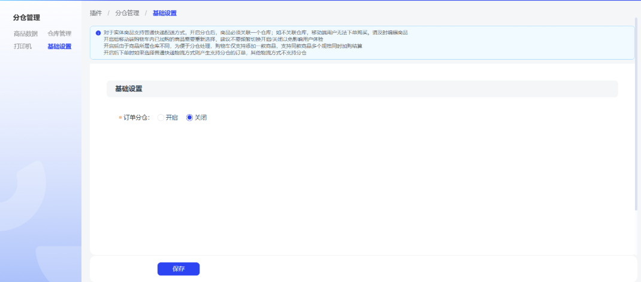Click the 关闭 option label text
Screen dimensions: 641x282
(x=201, y=118)
